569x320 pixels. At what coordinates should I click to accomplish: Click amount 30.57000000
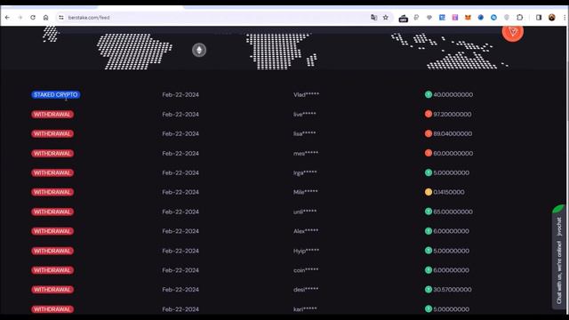point(453,290)
